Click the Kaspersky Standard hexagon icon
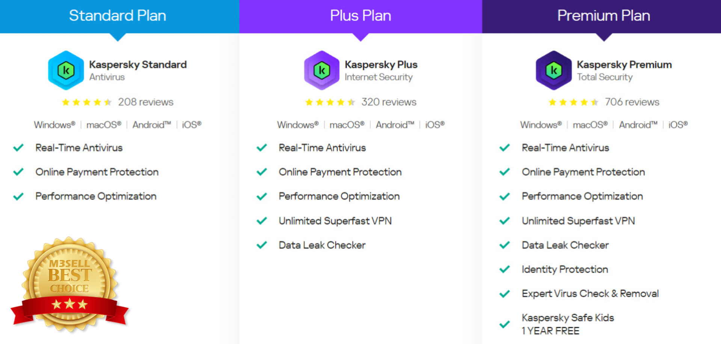This screenshot has width=721, height=344. point(66,71)
